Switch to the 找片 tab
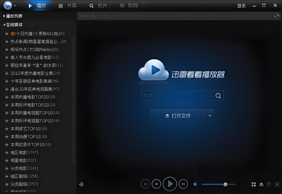Image resolution: width=282 pixels, height=194 pixels. coord(98,6)
